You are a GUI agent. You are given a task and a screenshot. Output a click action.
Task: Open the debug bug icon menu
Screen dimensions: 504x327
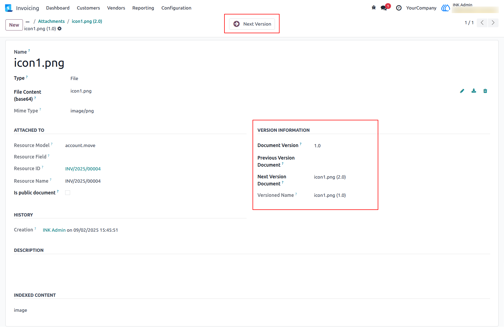click(x=374, y=8)
